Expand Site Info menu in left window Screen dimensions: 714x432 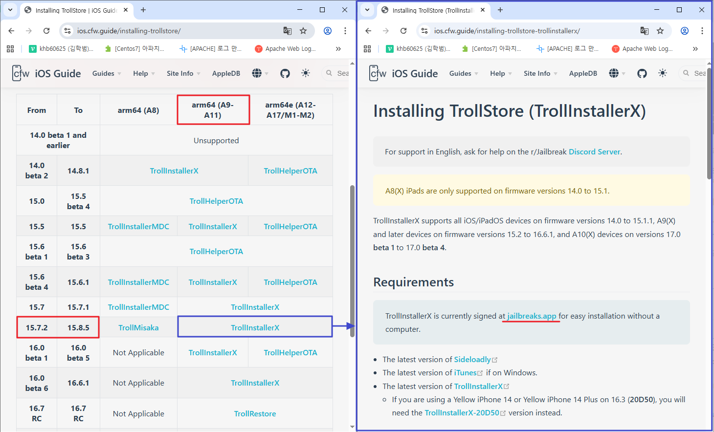(x=183, y=73)
